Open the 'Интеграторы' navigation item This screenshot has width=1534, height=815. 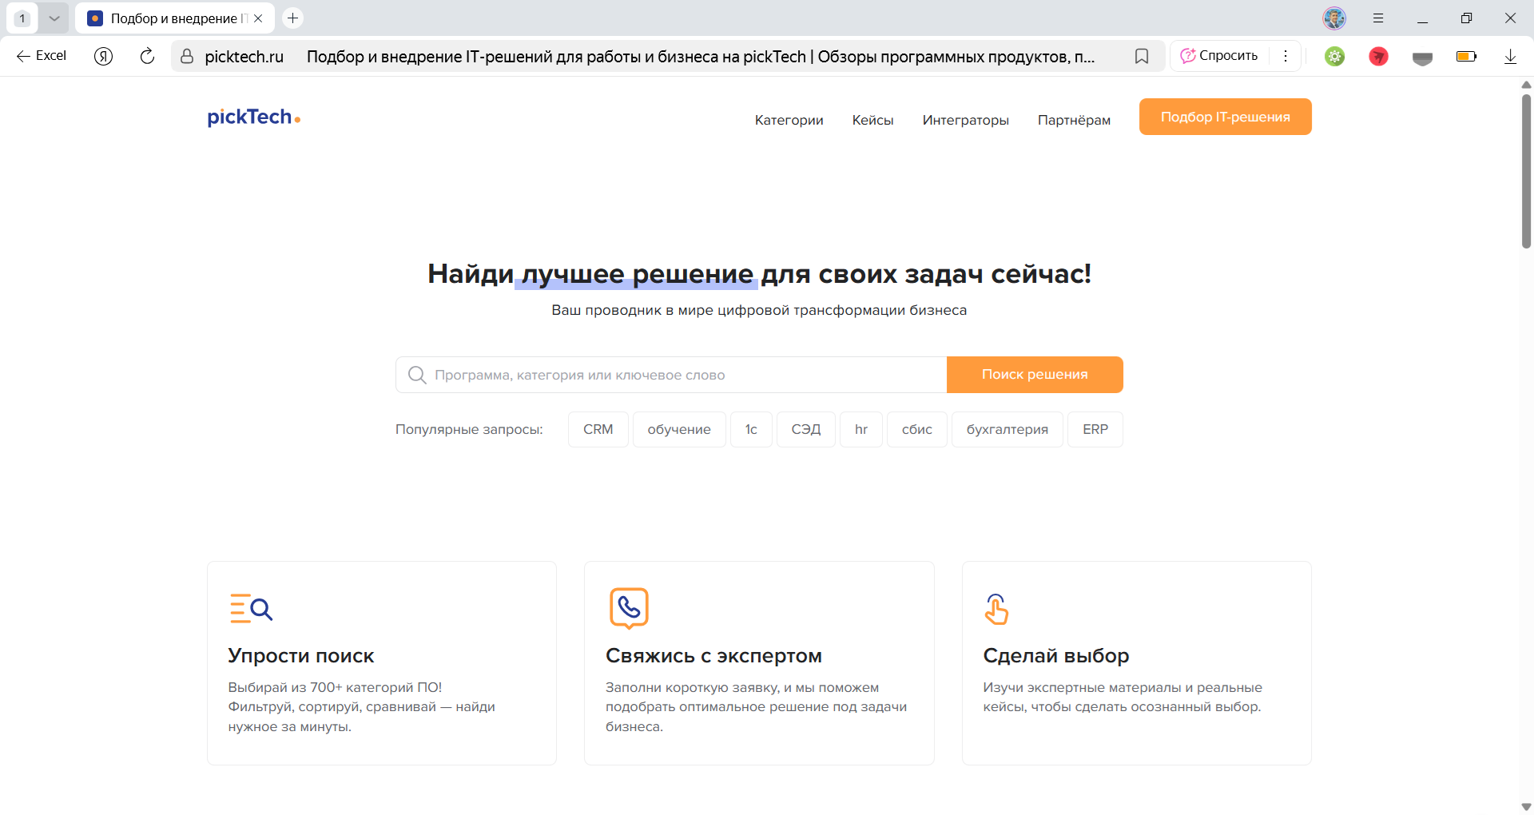point(965,120)
